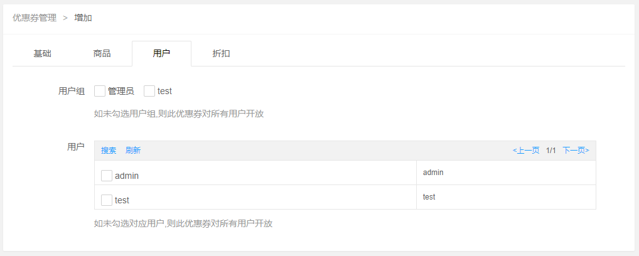Go to the previous page via 上一页

pyautogui.click(x=526, y=151)
